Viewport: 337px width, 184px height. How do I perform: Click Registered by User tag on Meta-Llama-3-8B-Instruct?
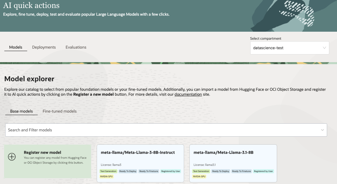171,171
